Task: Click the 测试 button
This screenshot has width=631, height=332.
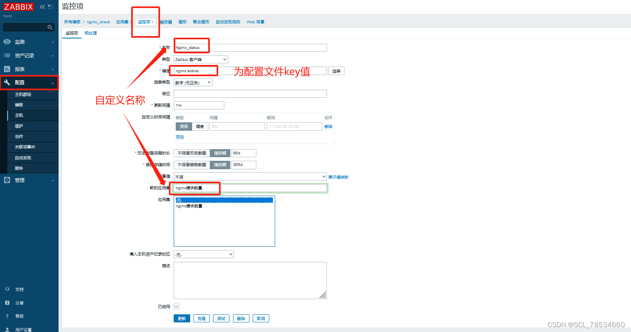Action: pos(221,318)
